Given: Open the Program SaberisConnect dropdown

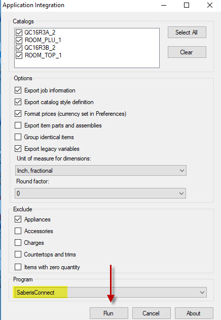Looking at the screenshot, I should pos(110,293).
